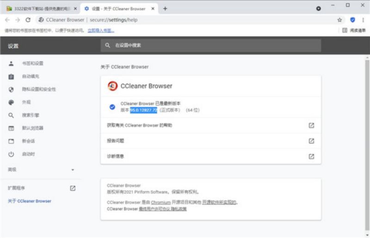
Task: Open the three-dot browser menu
Action: click(x=363, y=20)
